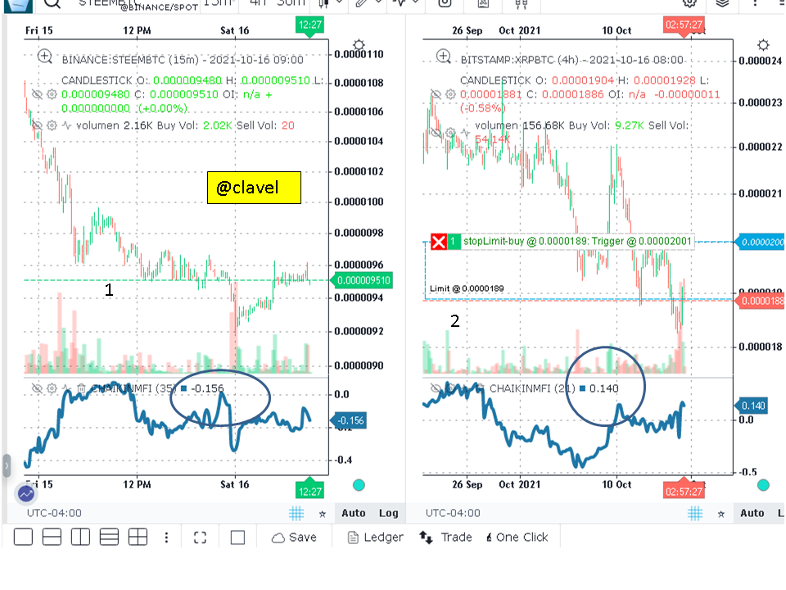The width and height of the screenshot is (786, 590).
Task: Click the CHAIKINMFI value label -0.156 on the left axis
Action: coord(350,420)
